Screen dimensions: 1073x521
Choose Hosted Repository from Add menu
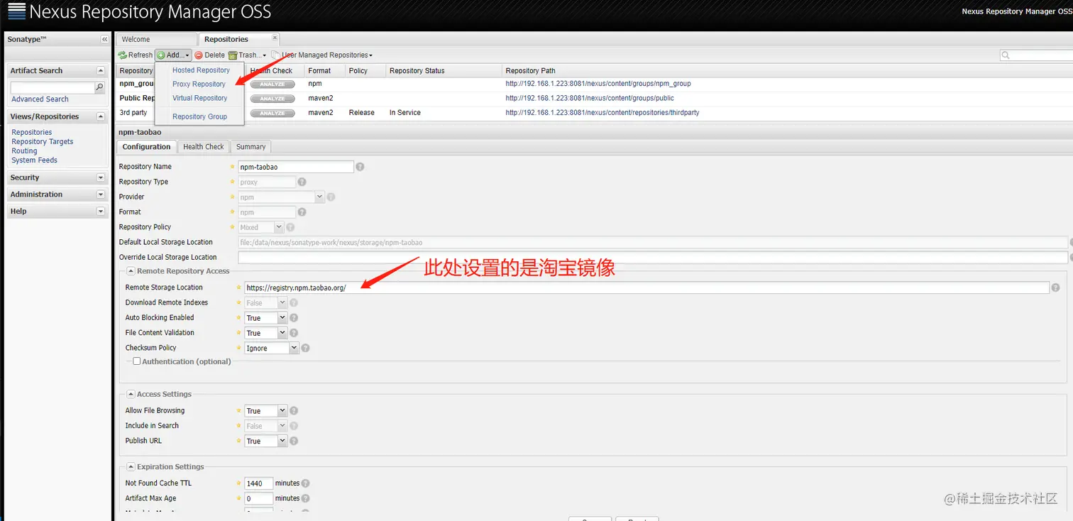(201, 70)
